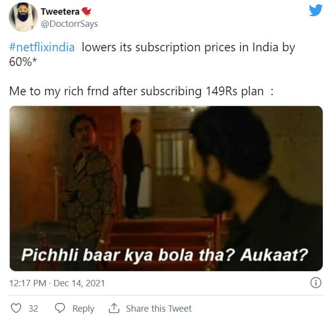Click the lowers its subscription prices text
Viewport: 332px width, 319px height.
(189, 47)
